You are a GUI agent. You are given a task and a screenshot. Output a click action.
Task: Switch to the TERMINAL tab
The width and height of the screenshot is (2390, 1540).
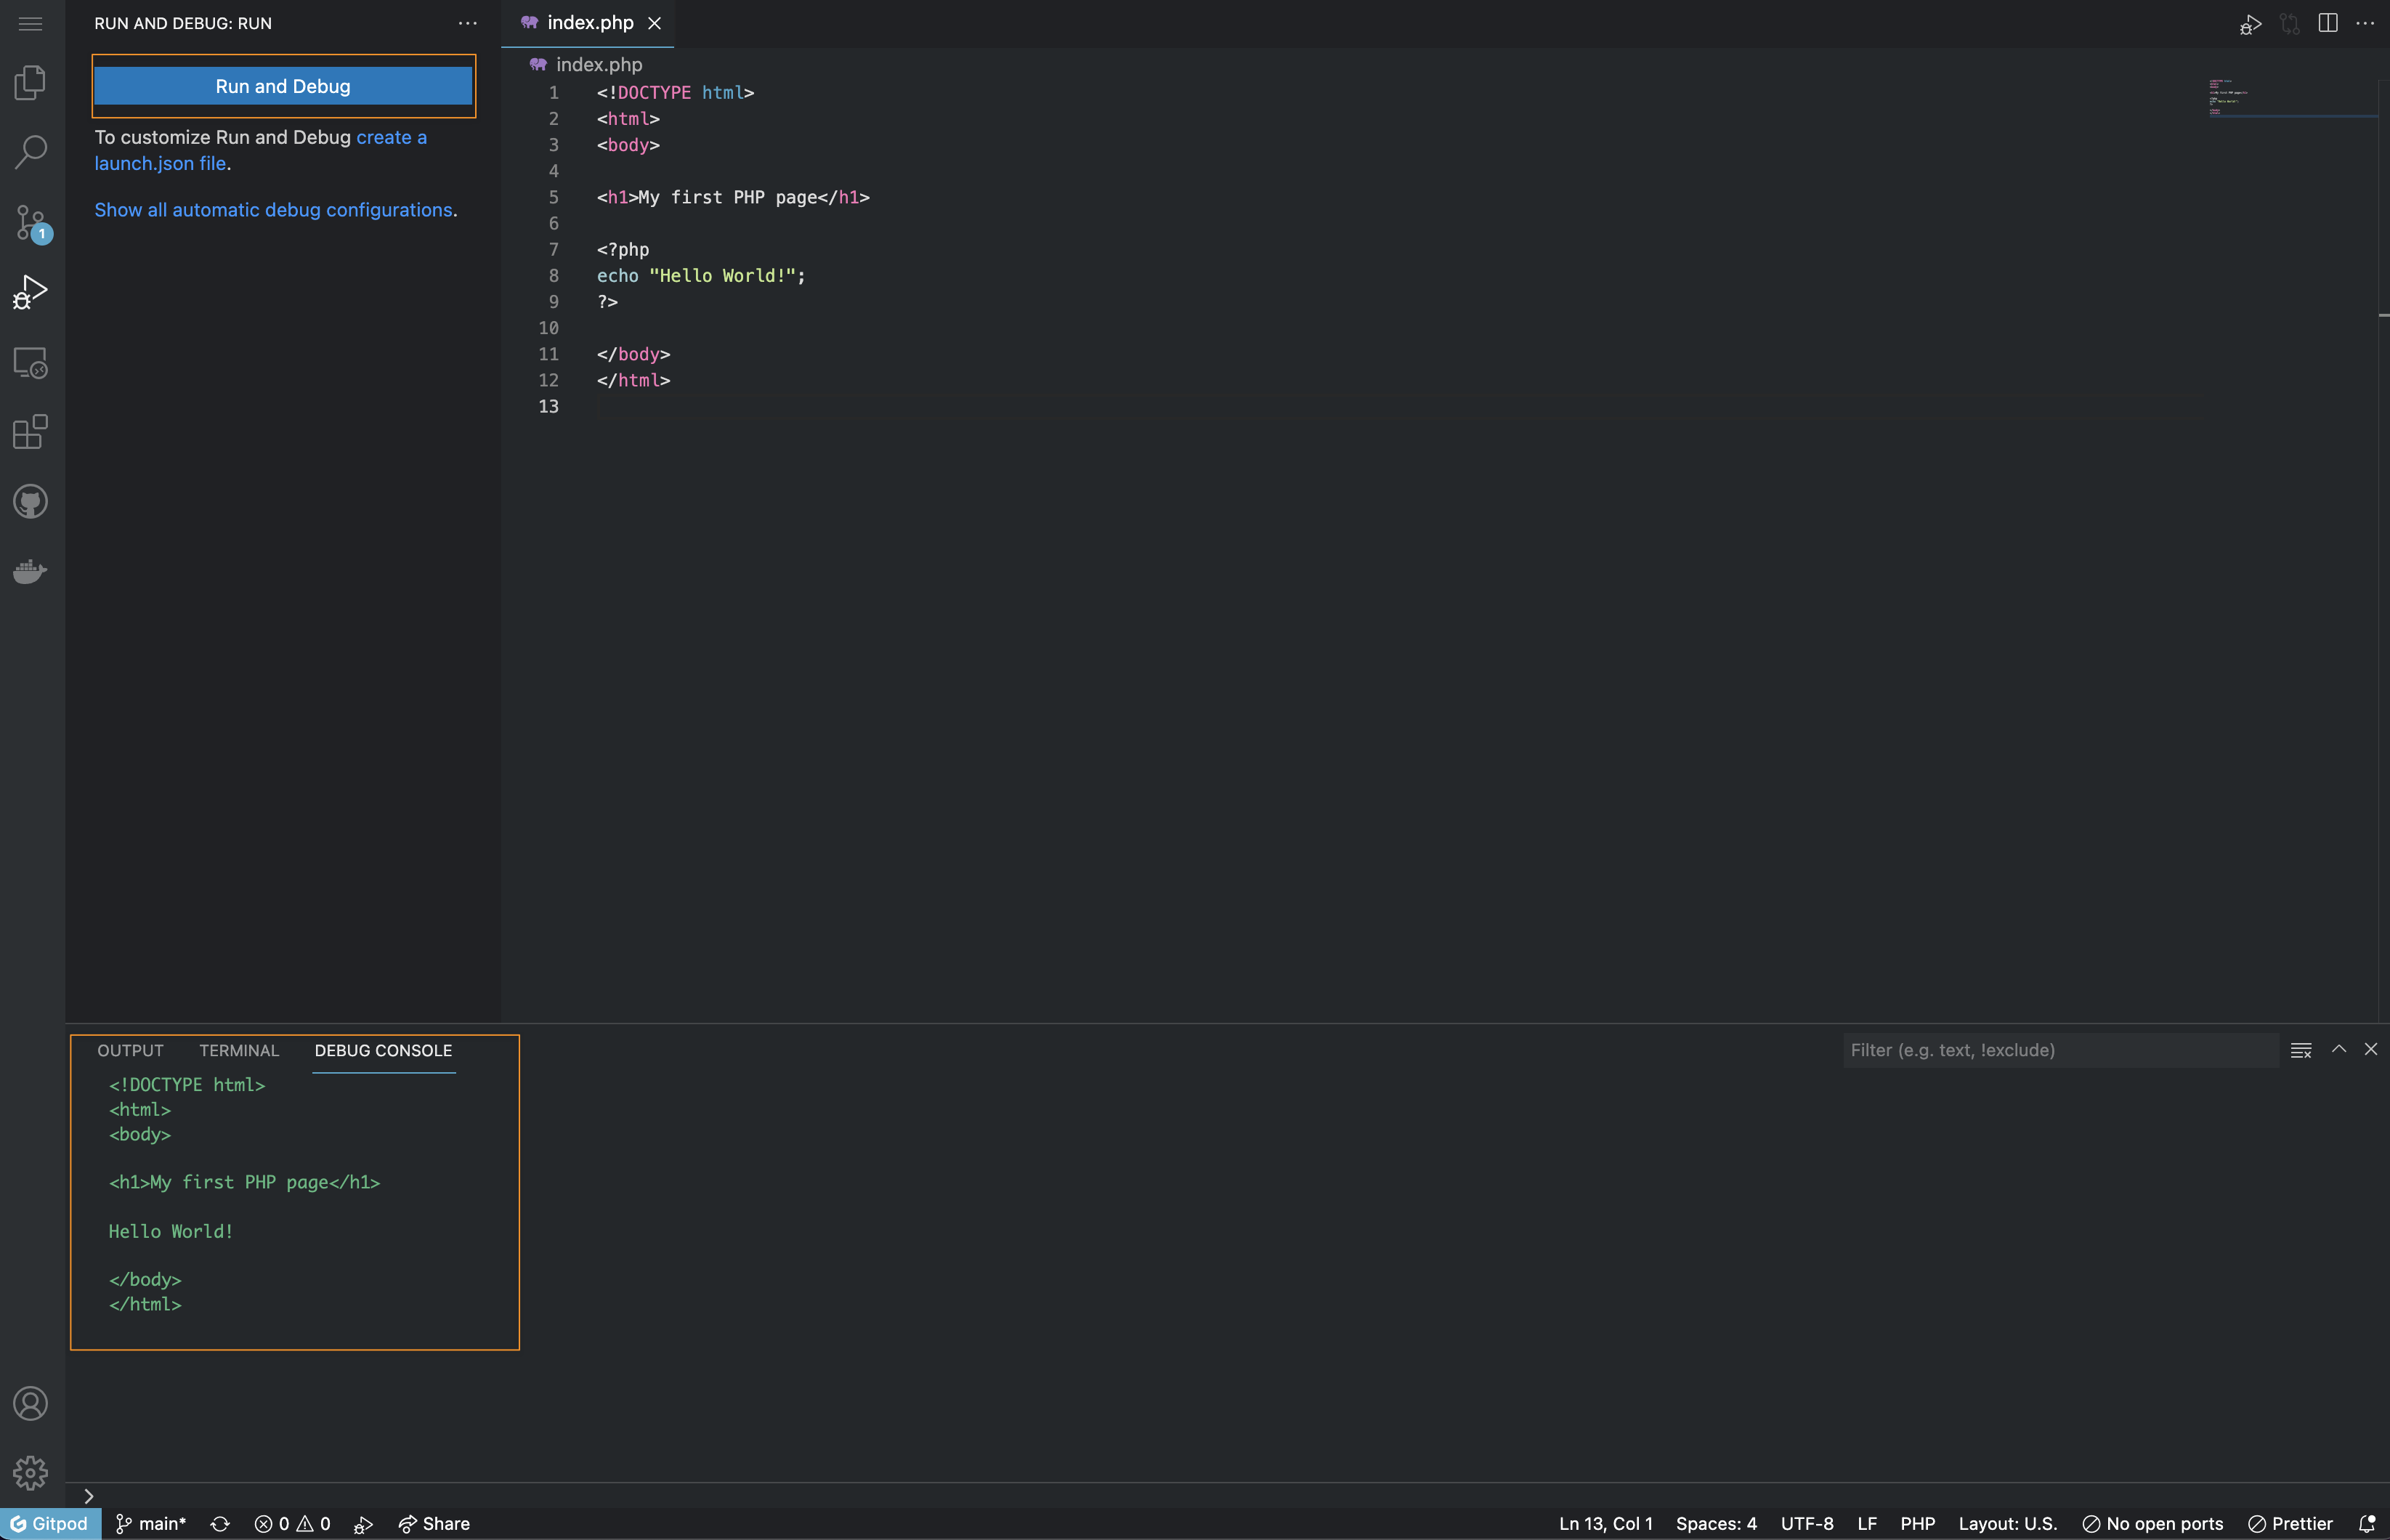pyautogui.click(x=238, y=1050)
